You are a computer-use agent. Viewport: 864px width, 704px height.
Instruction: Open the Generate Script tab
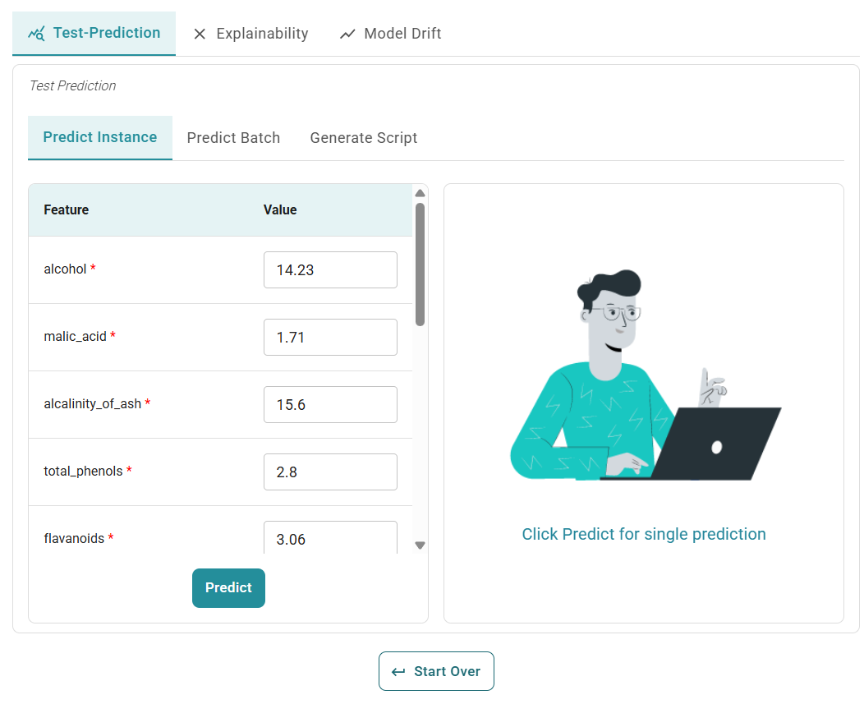pos(364,137)
